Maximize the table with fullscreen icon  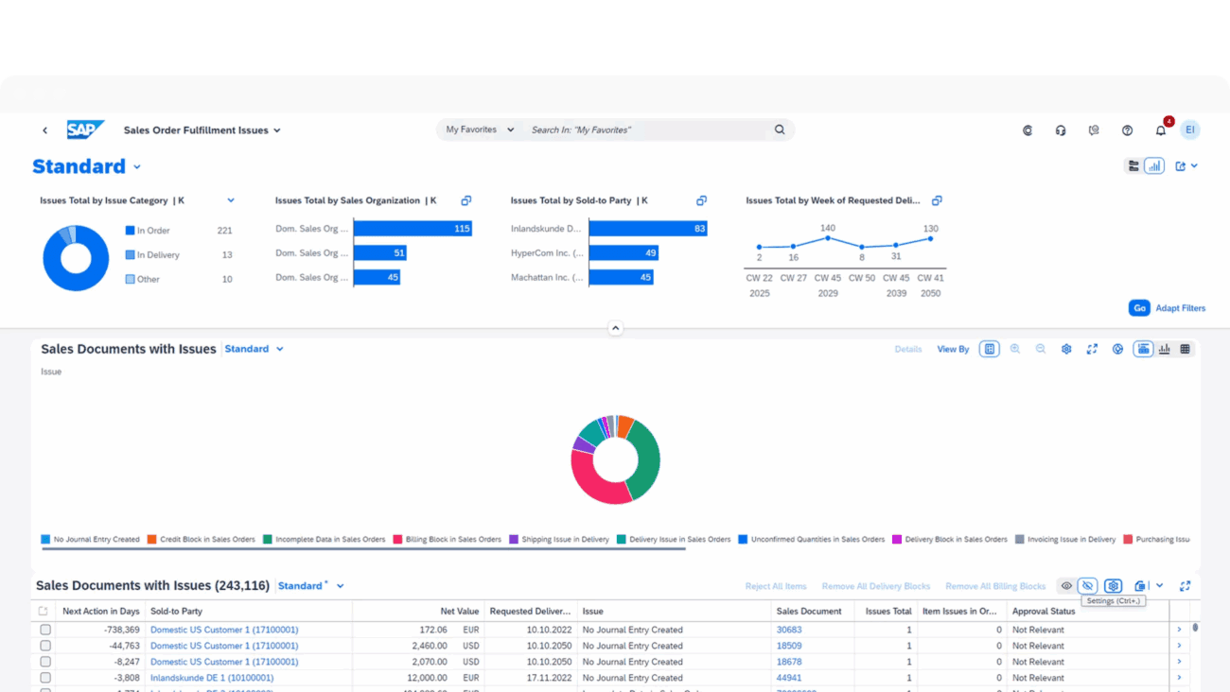pyautogui.click(x=1185, y=586)
